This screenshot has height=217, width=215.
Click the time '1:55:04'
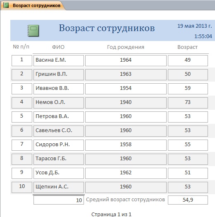[203, 36]
